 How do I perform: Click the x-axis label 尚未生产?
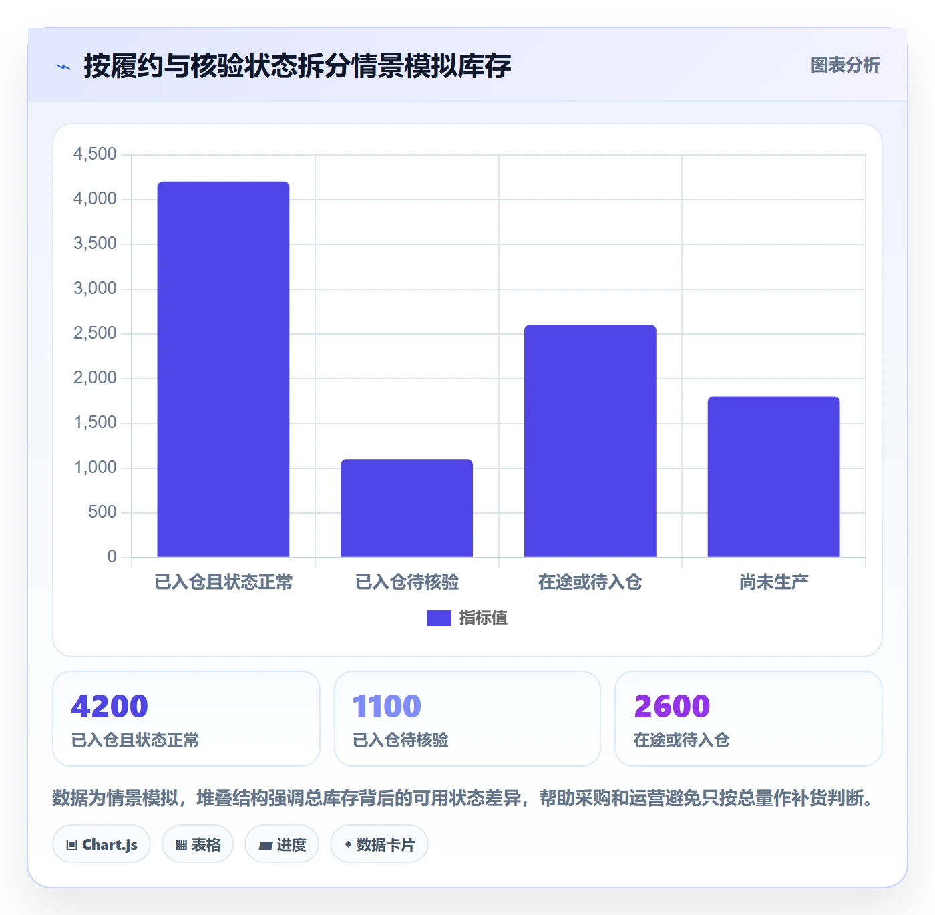click(x=774, y=582)
